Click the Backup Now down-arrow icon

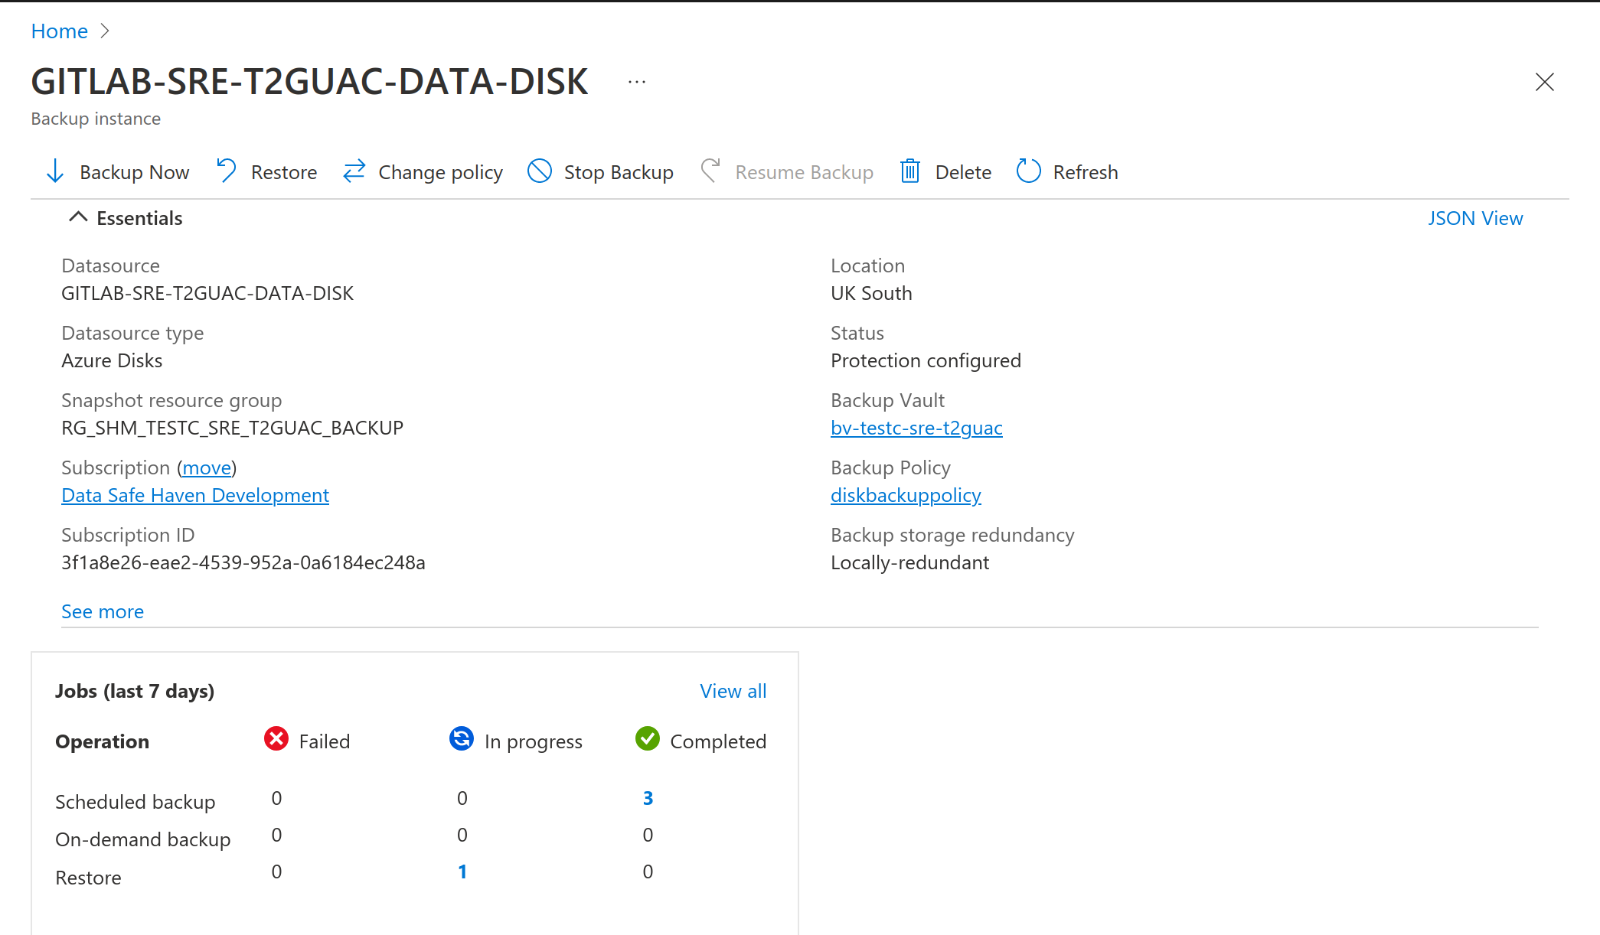(55, 171)
